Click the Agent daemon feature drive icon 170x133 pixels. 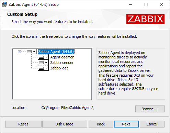(x=42, y=57)
